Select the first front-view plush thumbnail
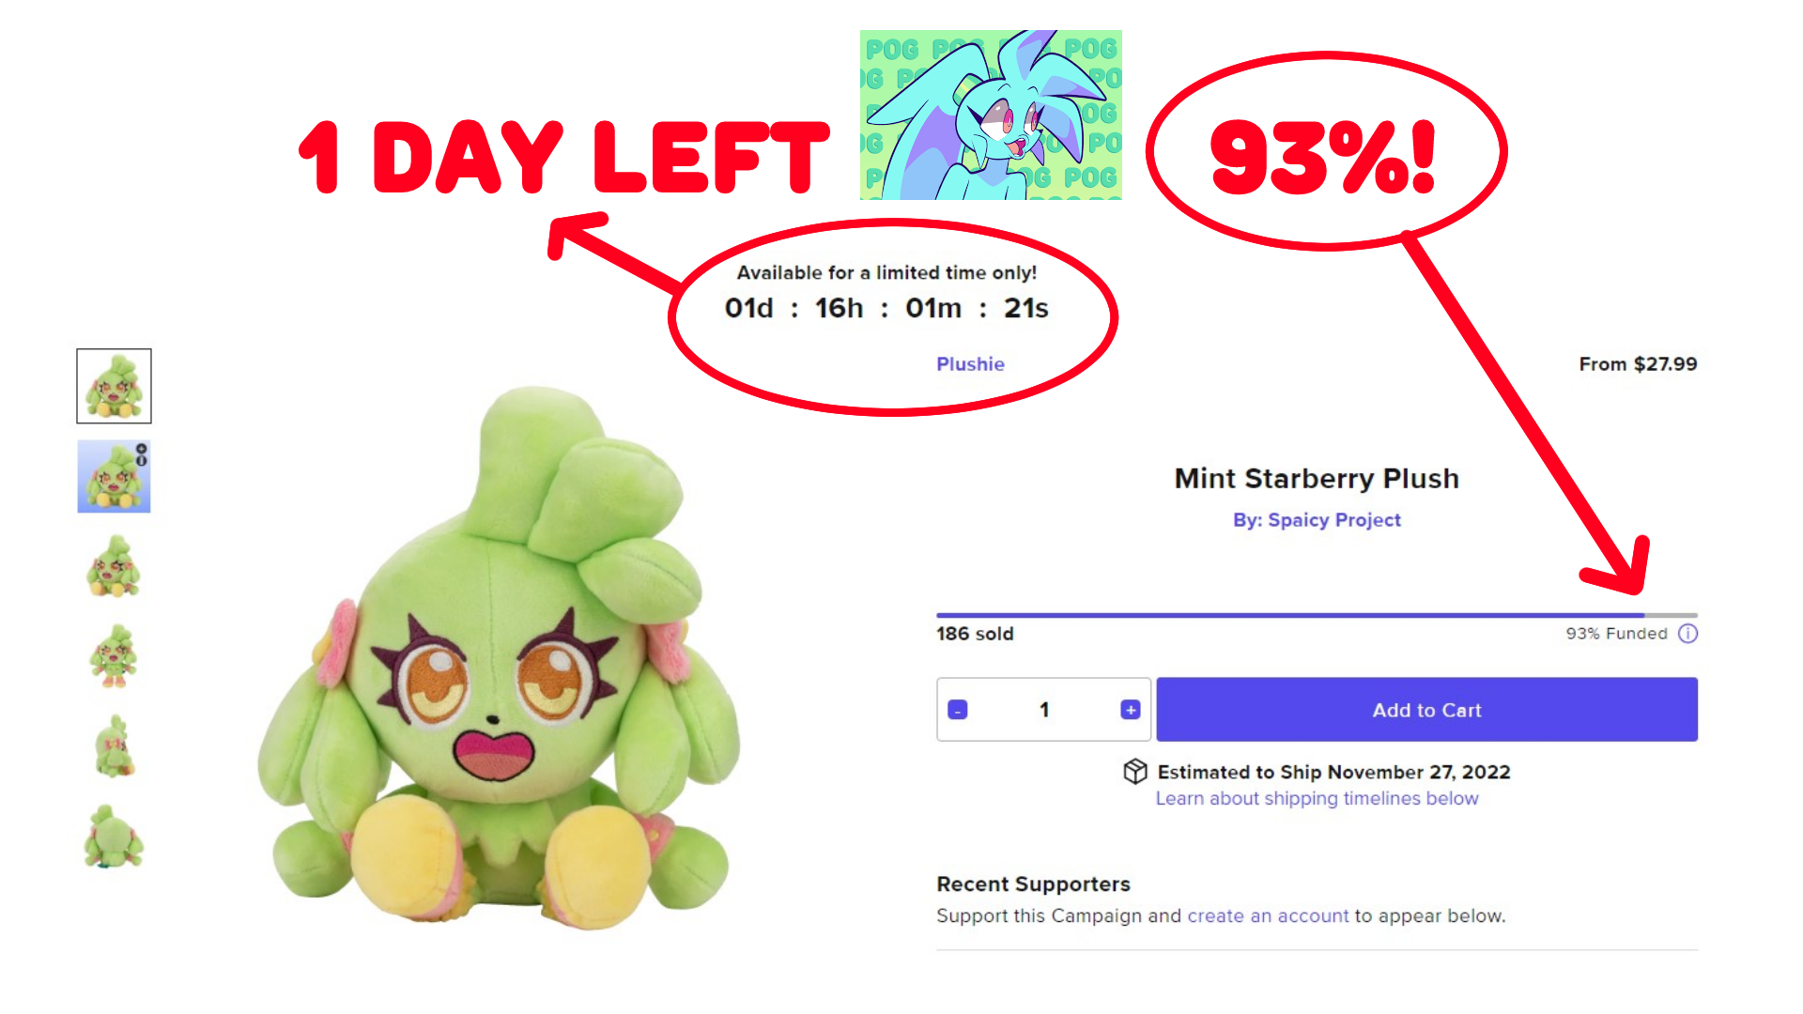The image size is (1803, 1014). point(114,386)
